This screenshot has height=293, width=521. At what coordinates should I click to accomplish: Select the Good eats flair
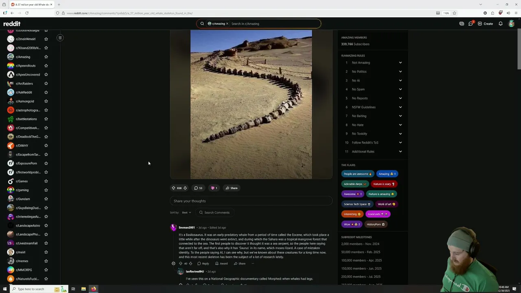point(378,214)
